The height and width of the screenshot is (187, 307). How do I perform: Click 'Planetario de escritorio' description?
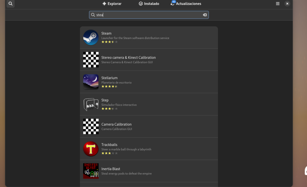tap(116, 83)
